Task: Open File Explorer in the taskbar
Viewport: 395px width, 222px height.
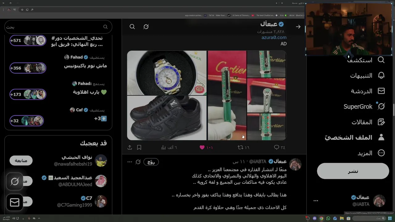Action: click(x=342, y=218)
